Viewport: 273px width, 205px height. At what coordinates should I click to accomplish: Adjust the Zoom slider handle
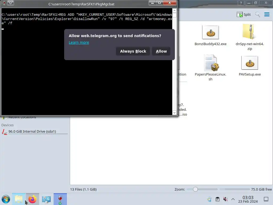[195, 189]
